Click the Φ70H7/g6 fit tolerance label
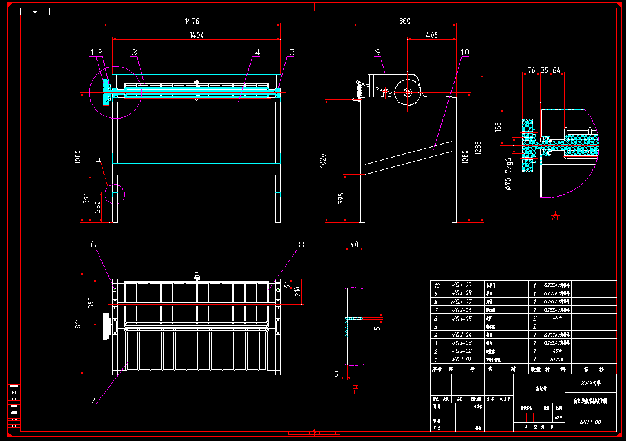Screen dimensions: 626x441 [x=508, y=174]
